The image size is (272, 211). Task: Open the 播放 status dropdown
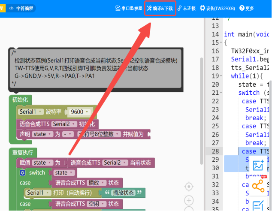click(x=96, y=183)
